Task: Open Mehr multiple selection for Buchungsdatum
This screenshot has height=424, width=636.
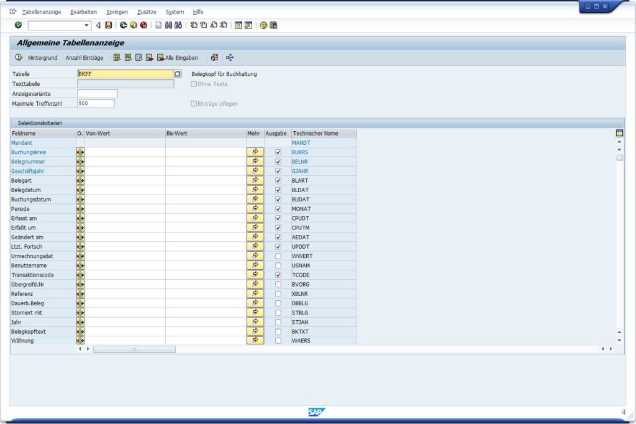Action: click(255, 200)
